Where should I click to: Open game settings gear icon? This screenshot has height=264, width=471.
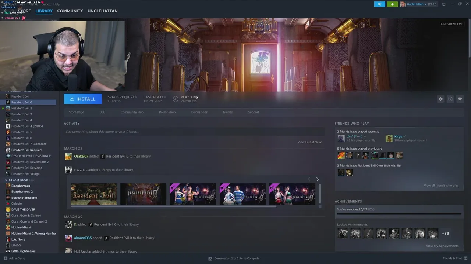tap(440, 99)
